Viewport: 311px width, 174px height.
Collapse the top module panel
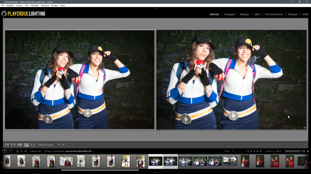[155, 8]
